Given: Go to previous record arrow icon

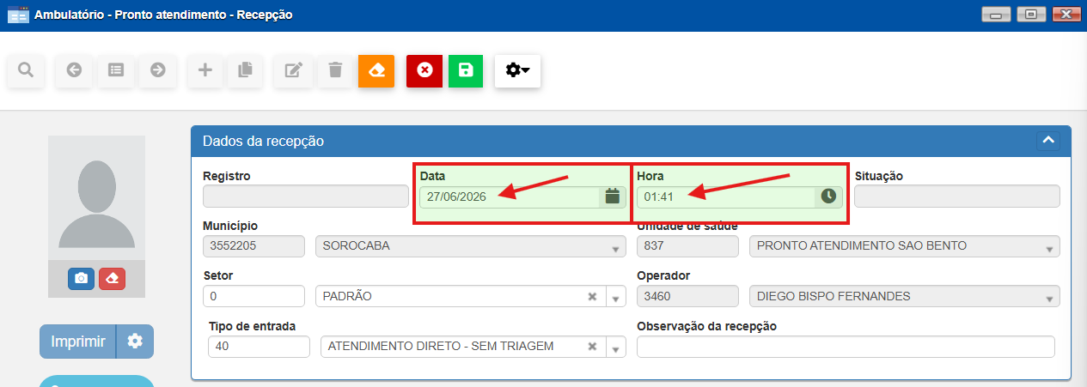Looking at the screenshot, I should tap(74, 70).
